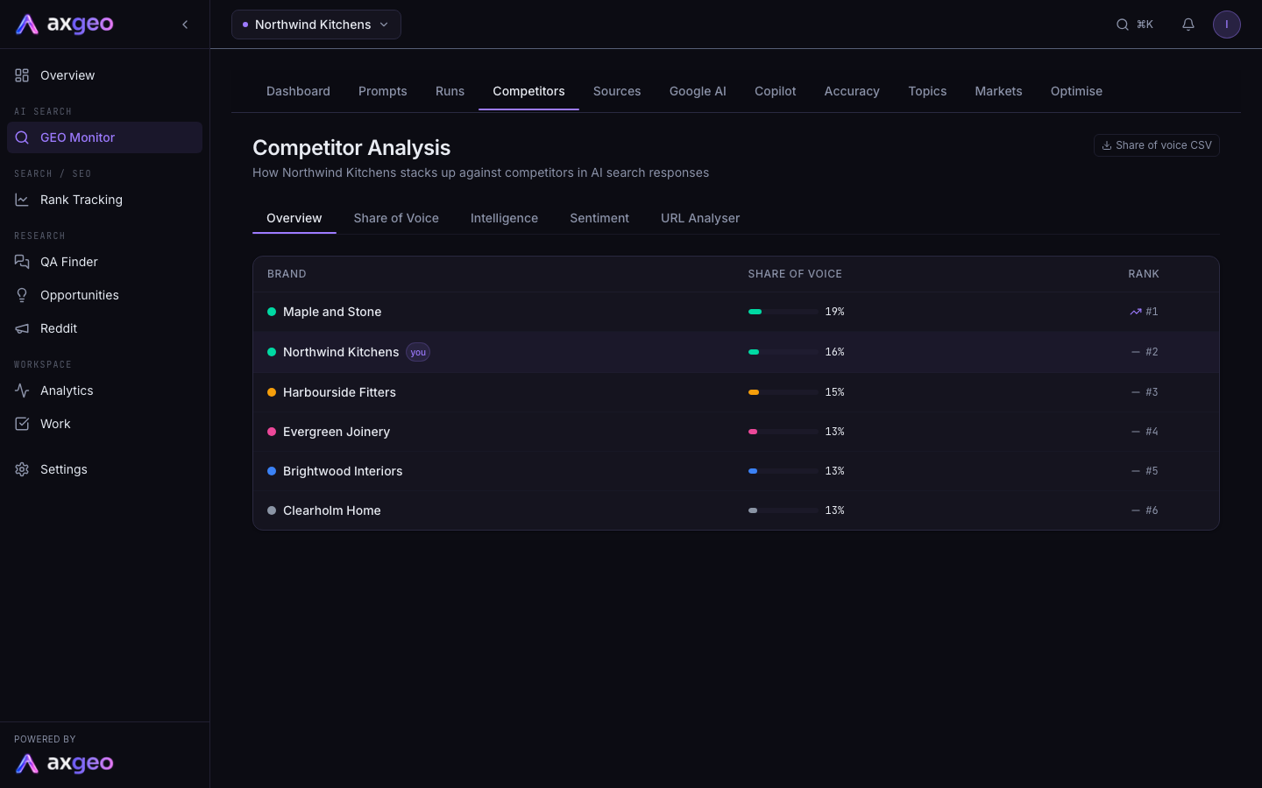This screenshot has width=1262, height=788.
Task: Open the Northwind Kitchens project dropdown
Action: [x=316, y=25]
